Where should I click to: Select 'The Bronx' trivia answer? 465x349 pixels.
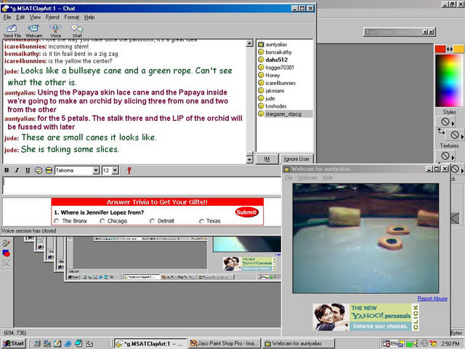coord(57,221)
